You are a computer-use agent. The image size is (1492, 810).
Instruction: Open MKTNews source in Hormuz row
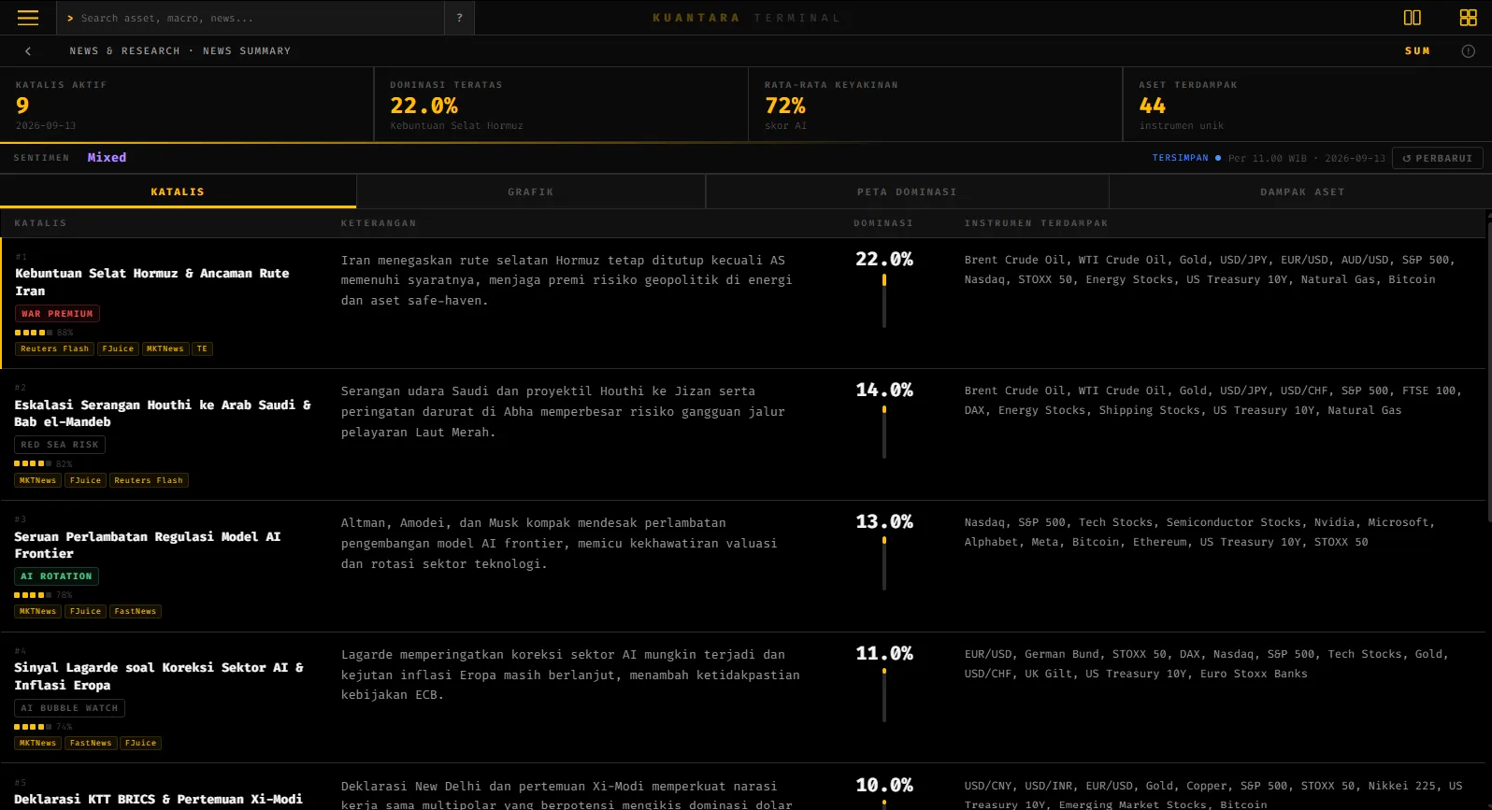(165, 349)
